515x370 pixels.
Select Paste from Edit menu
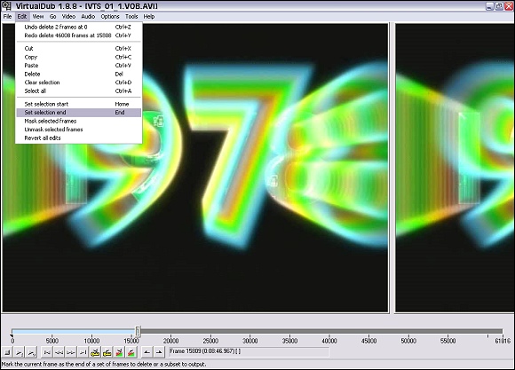(x=79, y=66)
